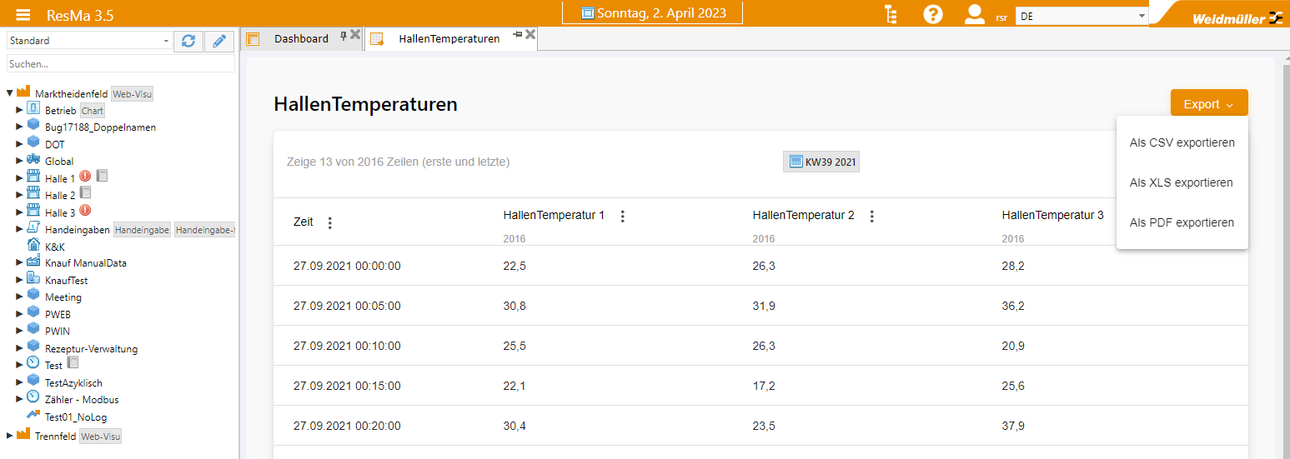This screenshot has width=1290, height=459.
Task: Switch to the Dashboard tab
Action: [300, 38]
